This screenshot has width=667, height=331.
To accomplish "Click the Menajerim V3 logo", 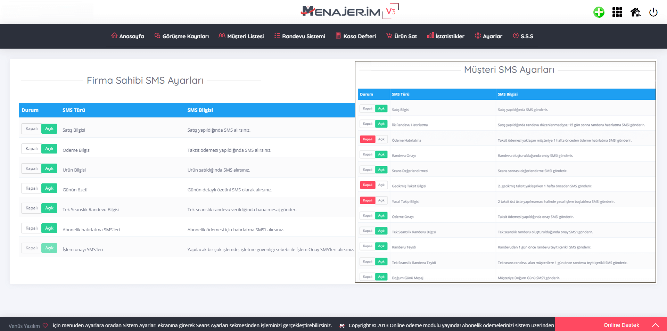I will coord(349,11).
